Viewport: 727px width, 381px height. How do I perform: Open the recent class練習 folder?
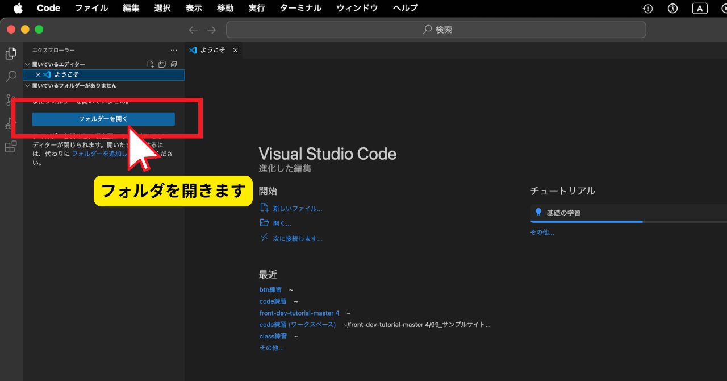tap(273, 336)
